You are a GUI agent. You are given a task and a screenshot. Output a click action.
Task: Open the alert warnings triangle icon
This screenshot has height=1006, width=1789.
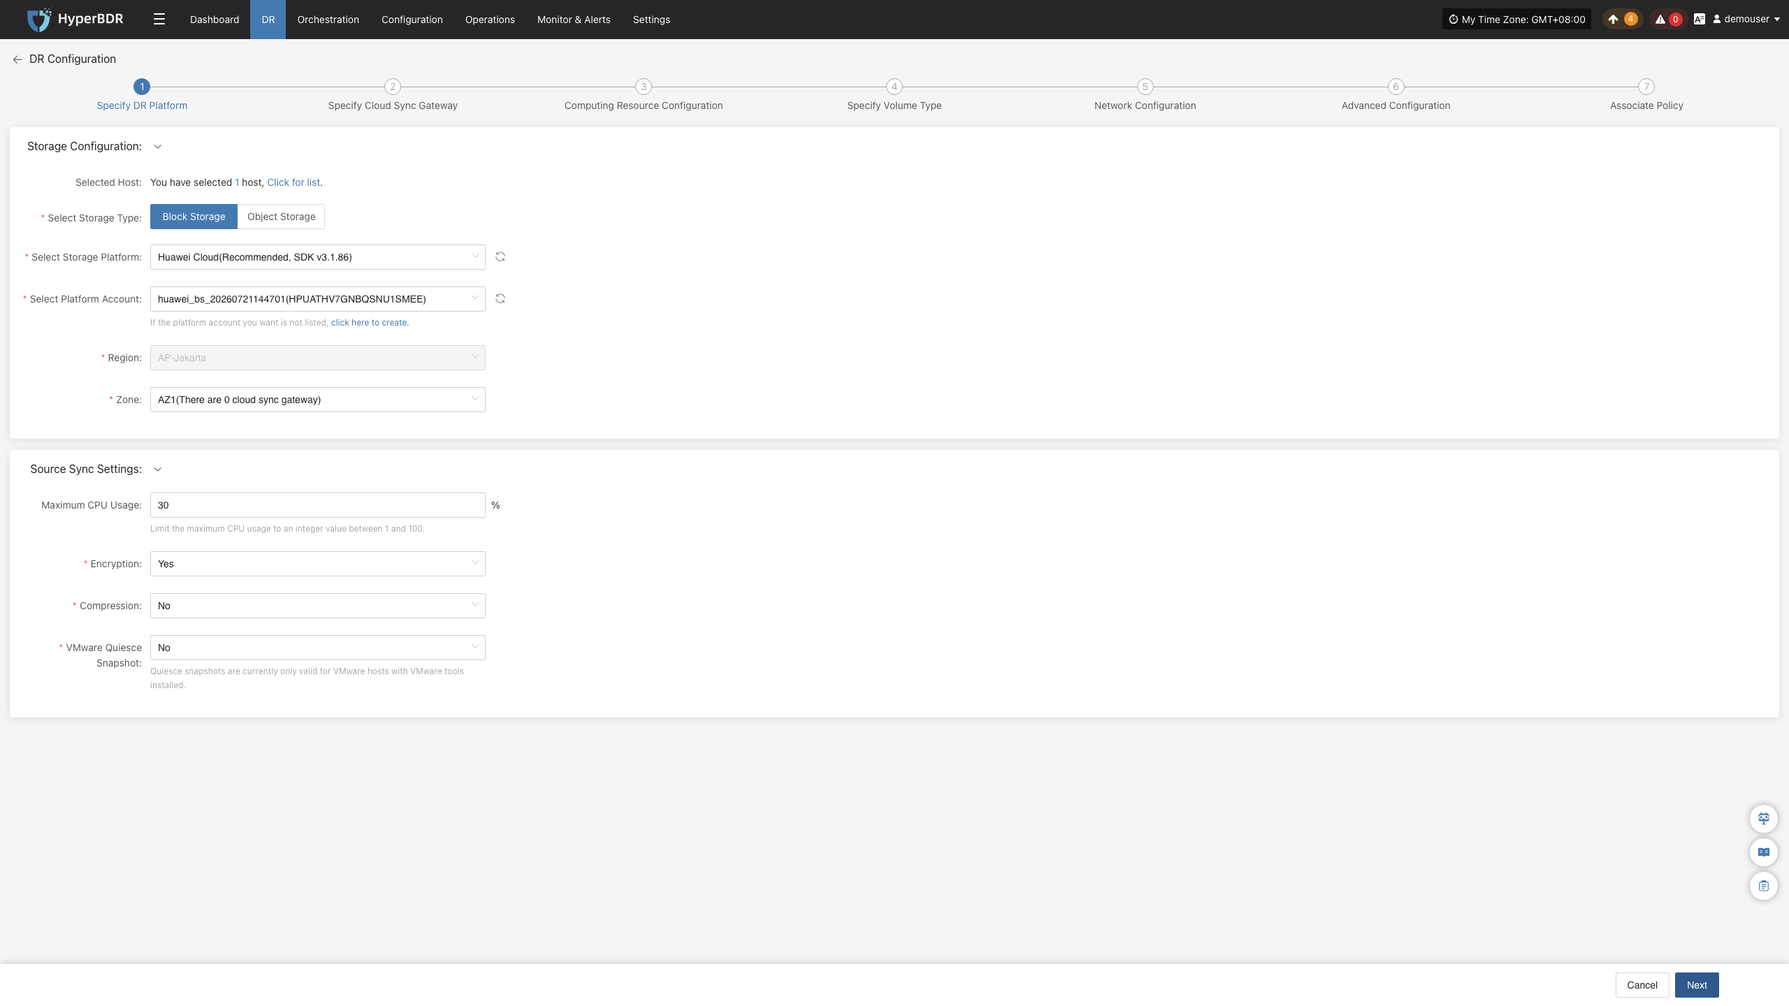pos(1660,20)
